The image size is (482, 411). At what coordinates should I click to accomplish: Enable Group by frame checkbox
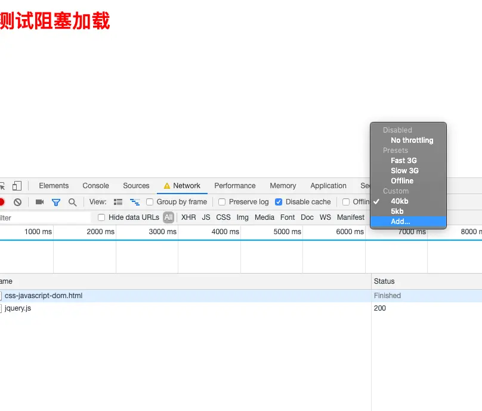149,202
